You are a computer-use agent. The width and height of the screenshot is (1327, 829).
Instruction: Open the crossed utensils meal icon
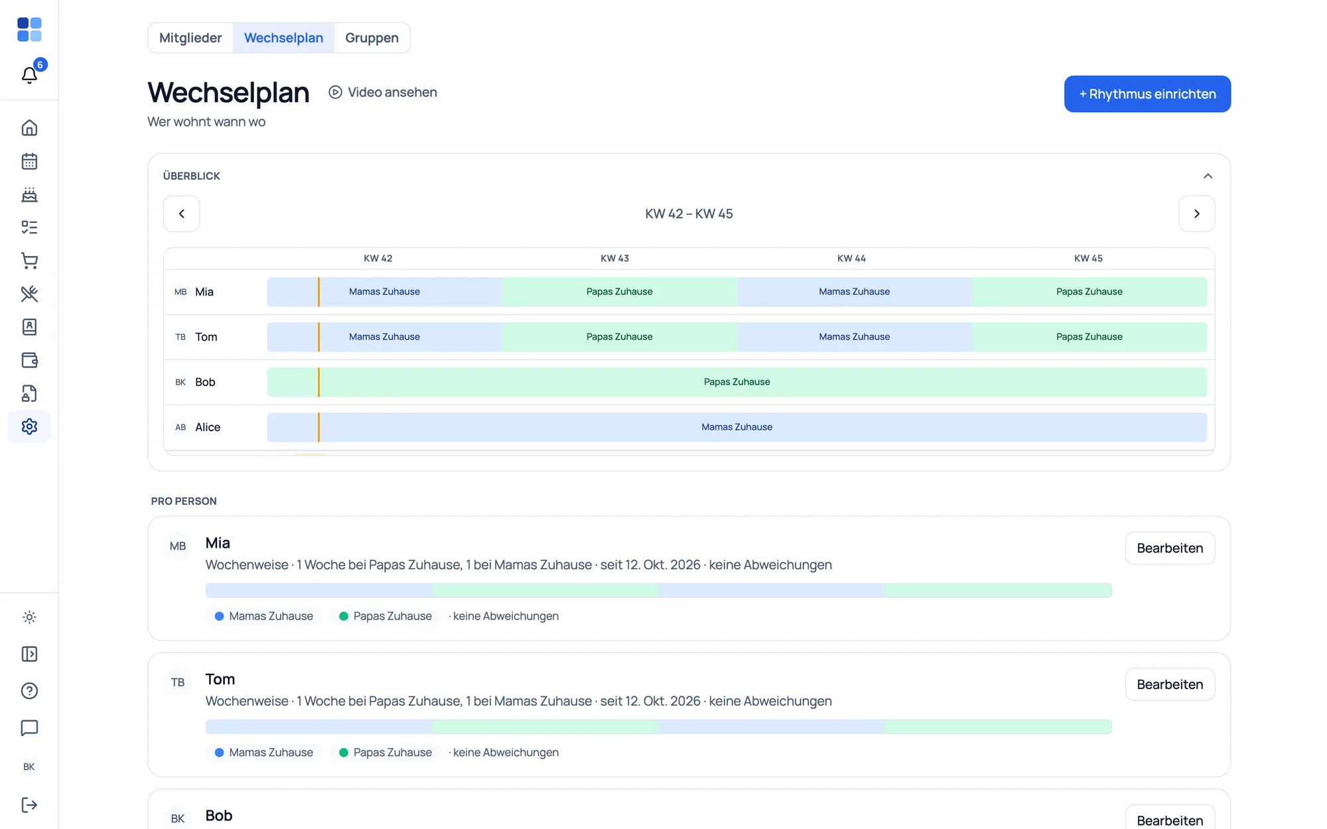[29, 294]
